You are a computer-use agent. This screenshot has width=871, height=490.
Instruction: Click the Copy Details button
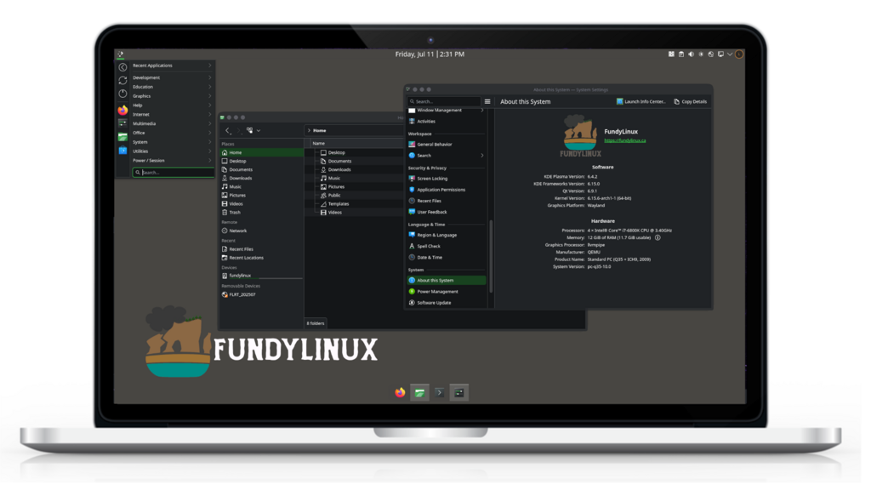tap(690, 101)
